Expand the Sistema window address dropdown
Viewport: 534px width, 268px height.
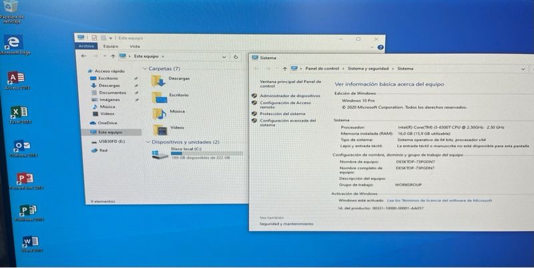tap(523, 69)
